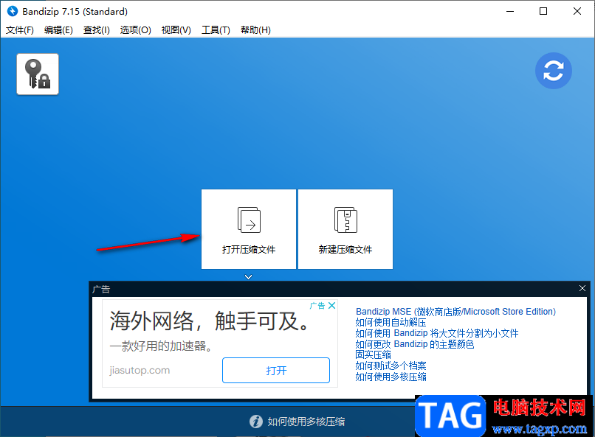Open the Bandizip MSE Microsoft Store Edition link
Screen dimensions: 595x437
point(455,312)
